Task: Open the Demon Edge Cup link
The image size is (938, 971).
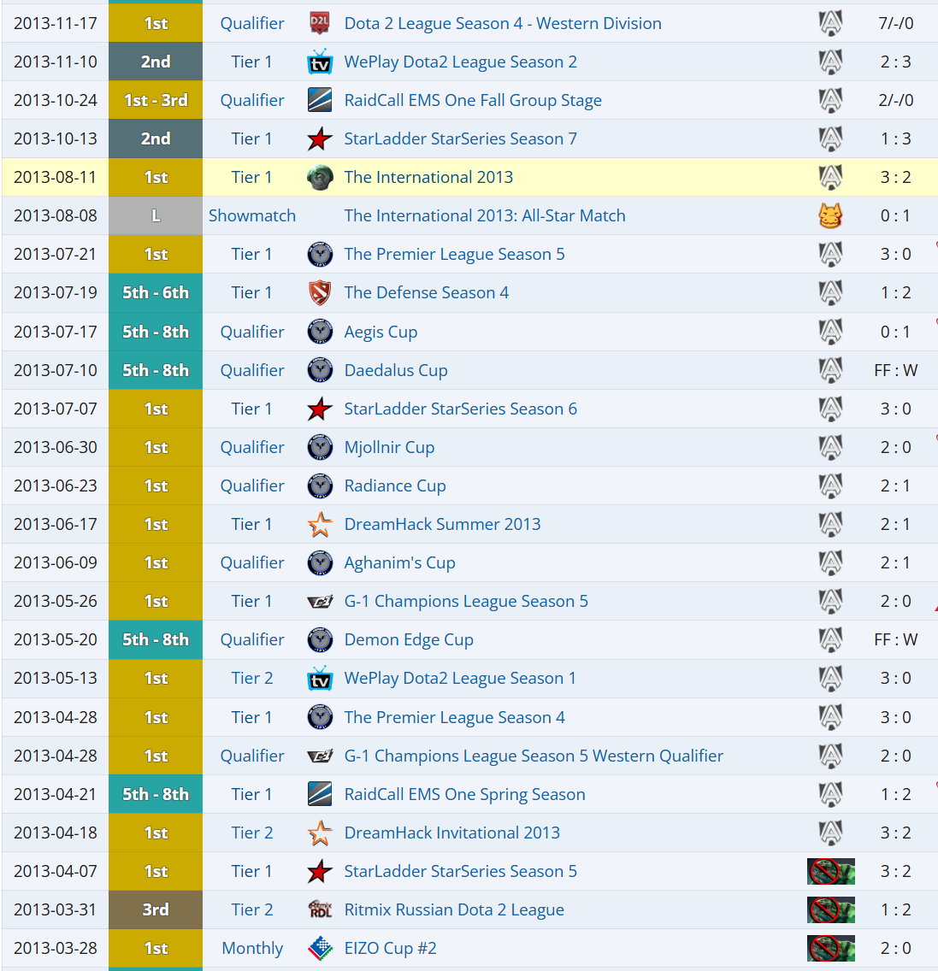Action: click(x=408, y=639)
